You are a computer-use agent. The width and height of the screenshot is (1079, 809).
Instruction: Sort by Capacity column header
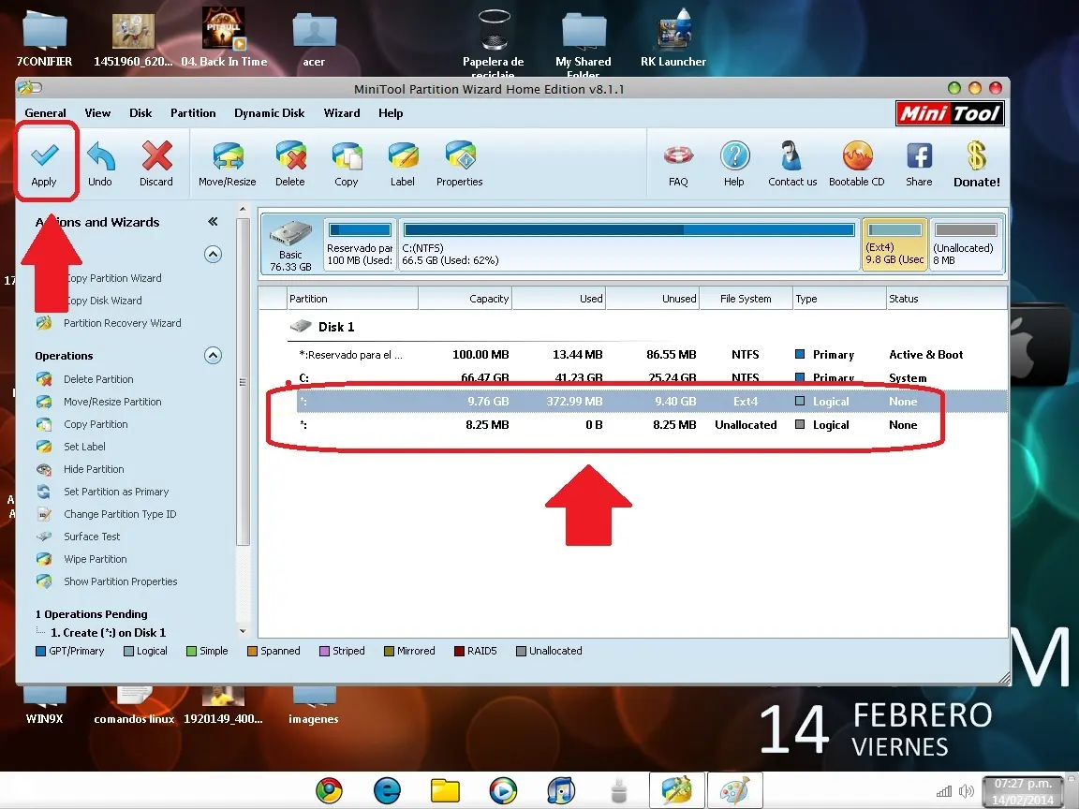pyautogui.click(x=466, y=299)
